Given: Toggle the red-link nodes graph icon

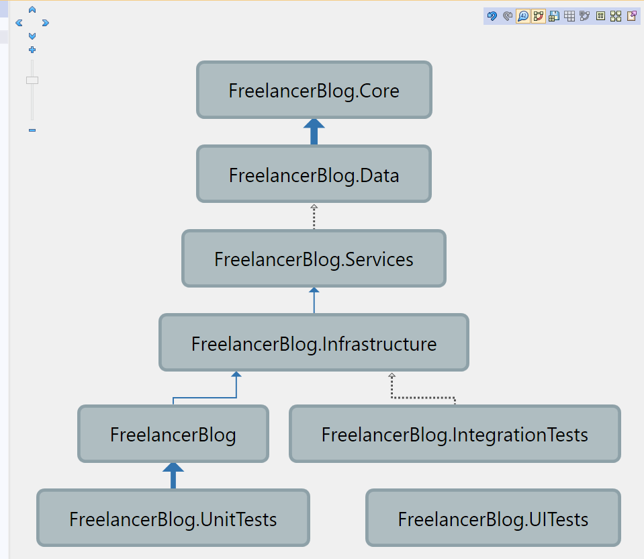Looking at the screenshot, I should coord(539,16).
